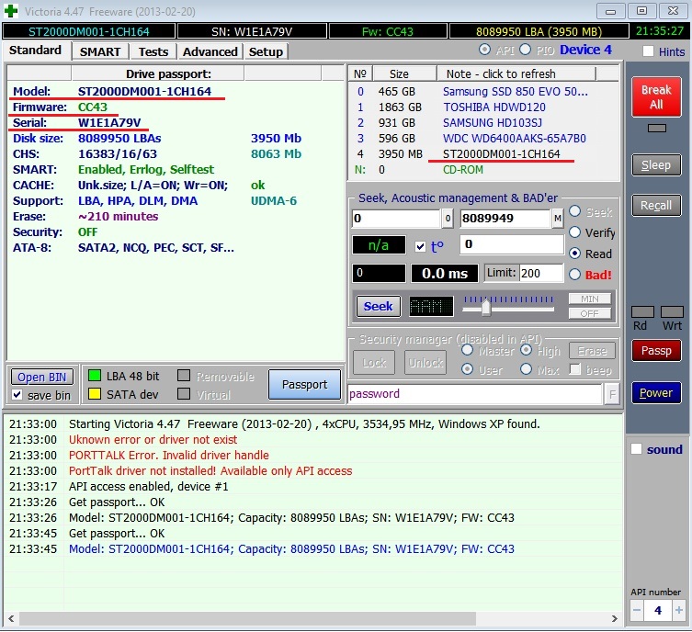Uncheck the save bin checkbox
This screenshot has height=632, width=692.
point(17,395)
